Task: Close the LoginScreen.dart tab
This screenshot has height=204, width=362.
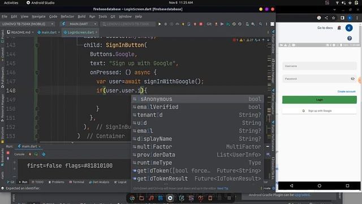Action: pos(97,32)
